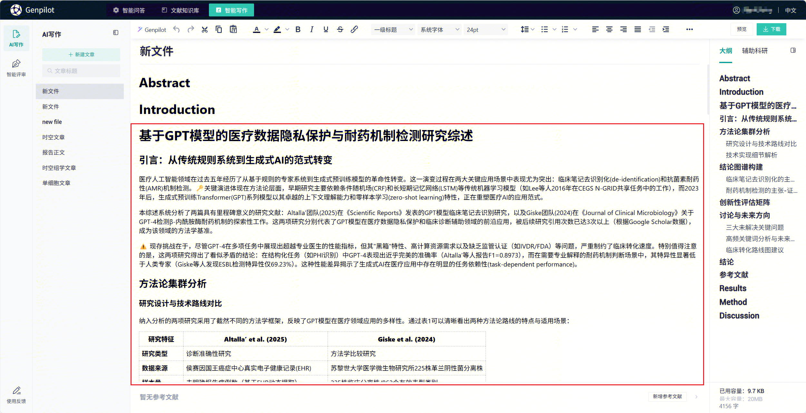Toggle italic formatting
806x413 pixels.
(311, 30)
